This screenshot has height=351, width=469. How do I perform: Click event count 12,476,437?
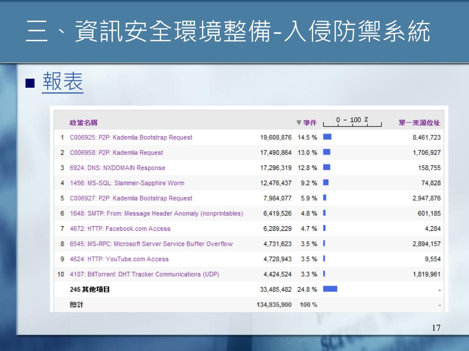275,183
